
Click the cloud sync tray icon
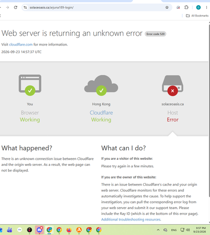tap(165, 230)
